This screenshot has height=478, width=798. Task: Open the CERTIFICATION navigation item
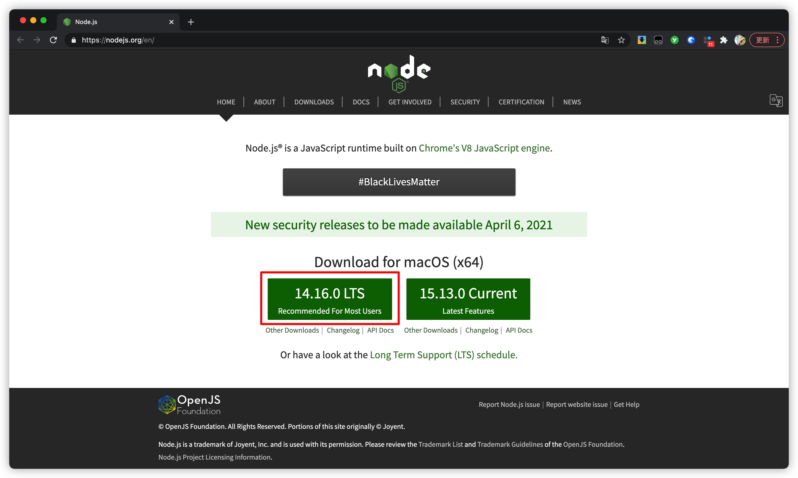[x=521, y=102]
